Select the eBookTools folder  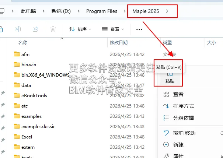point(34,96)
